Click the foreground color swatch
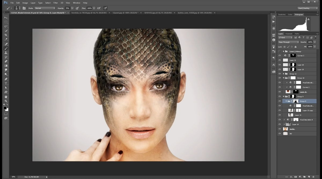The image size is (322, 179). coord(5,108)
